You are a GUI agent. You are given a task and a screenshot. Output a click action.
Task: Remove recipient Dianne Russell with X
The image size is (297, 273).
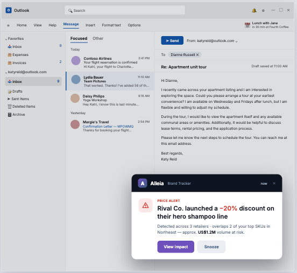click(x=197, y=55)
